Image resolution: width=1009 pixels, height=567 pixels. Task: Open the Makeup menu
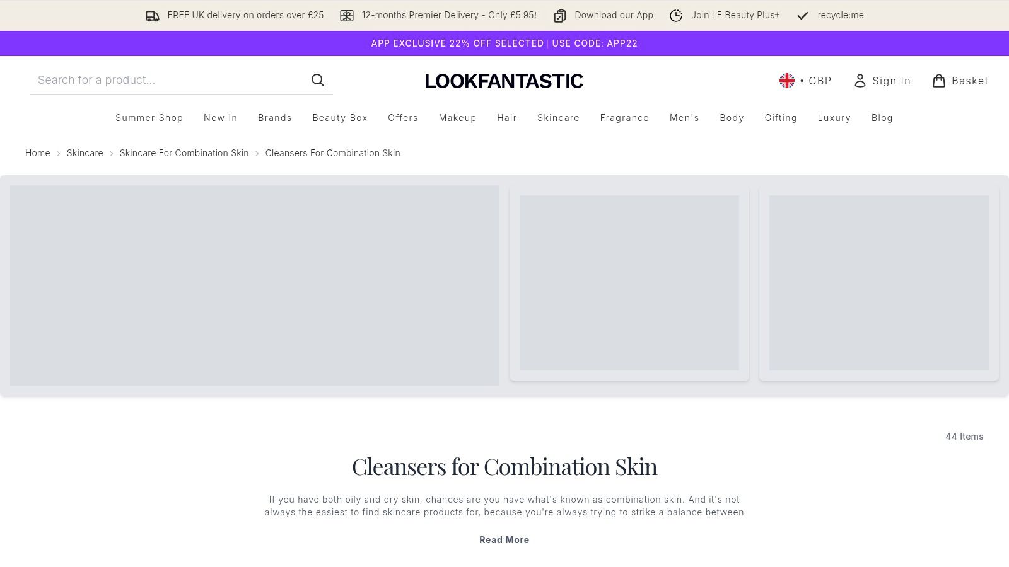click(458, 118)
